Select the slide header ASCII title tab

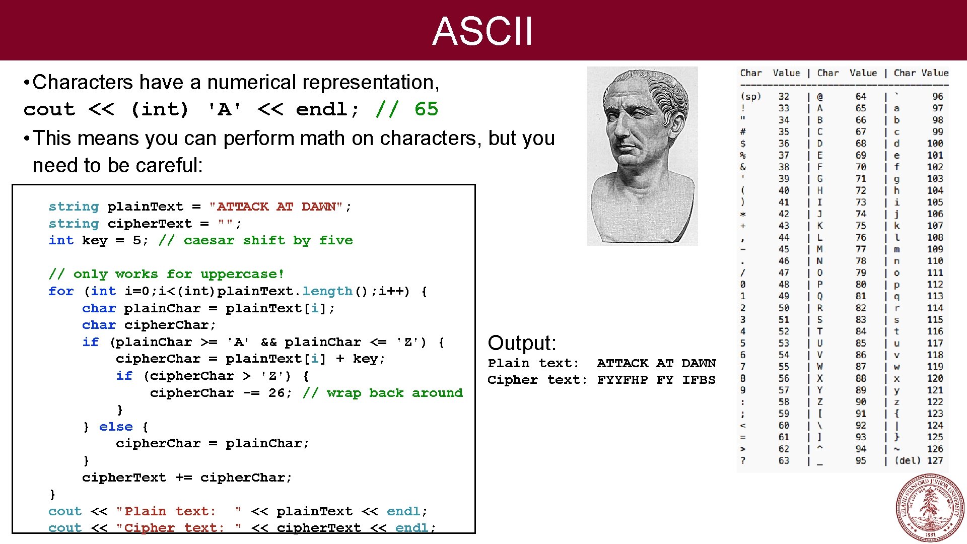click(483, 29)
